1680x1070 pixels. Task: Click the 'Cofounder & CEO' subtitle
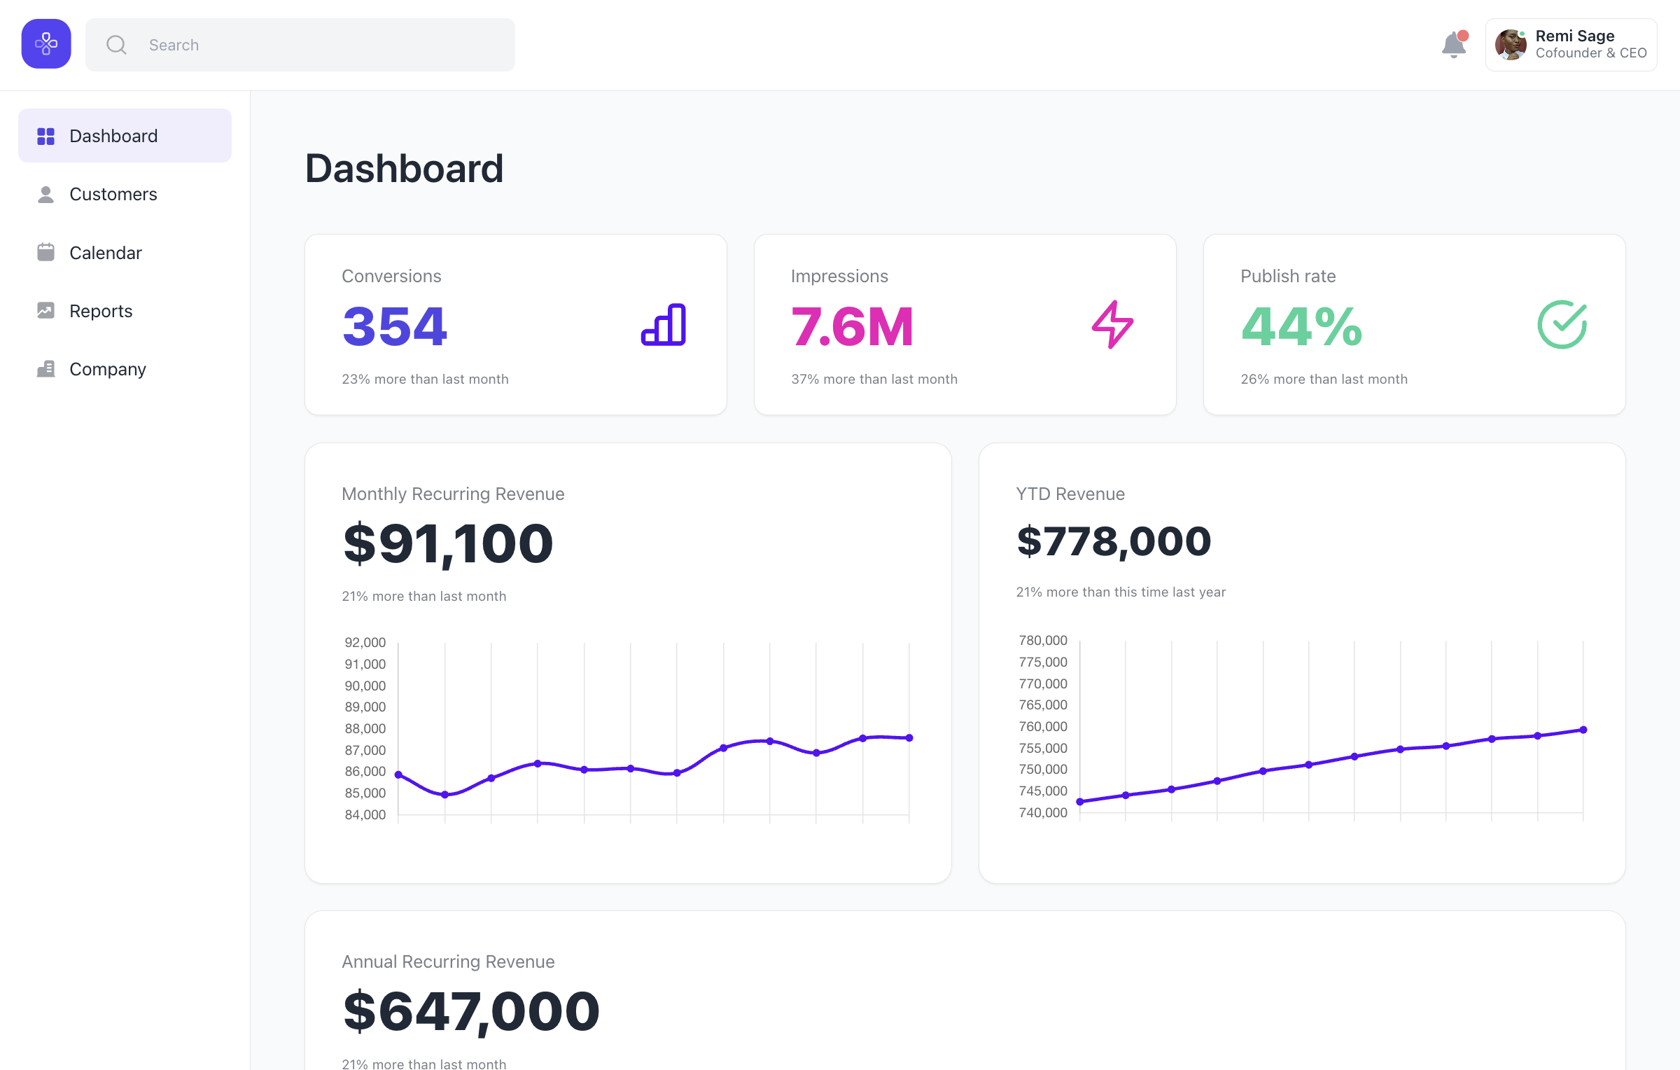[1591, 53]
